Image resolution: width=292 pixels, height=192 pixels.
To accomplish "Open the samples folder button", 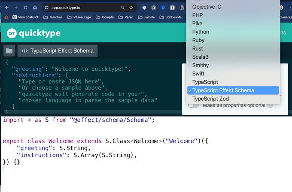I will (9, 51).
